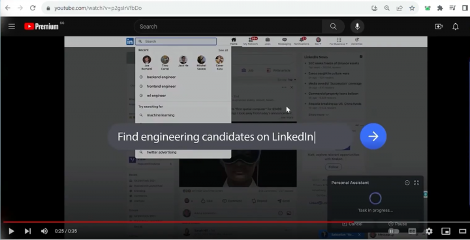
Task: Open YouTube notifications bell
Action: [456, 27]
